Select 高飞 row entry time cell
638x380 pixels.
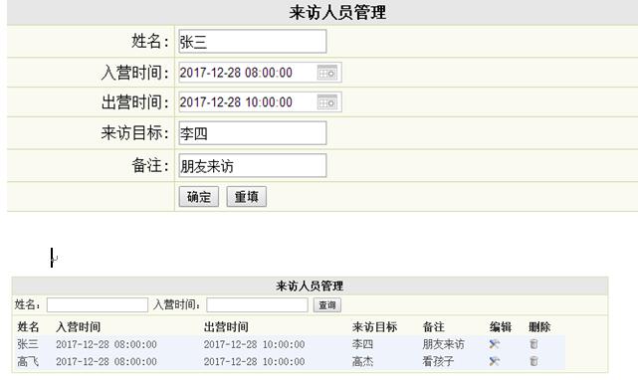tap(106, 362)
